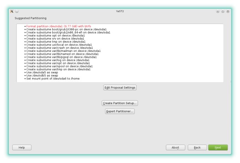Abort the installation
The height and width of the screenshot is (163, 240).
coord(175,147)
